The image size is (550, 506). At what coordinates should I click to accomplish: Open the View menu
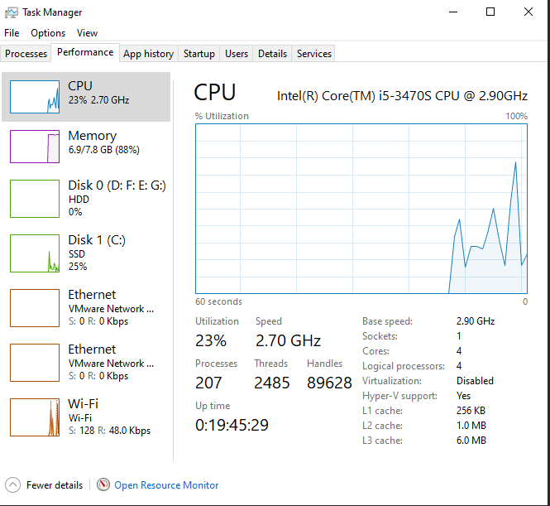coord(87,33)
